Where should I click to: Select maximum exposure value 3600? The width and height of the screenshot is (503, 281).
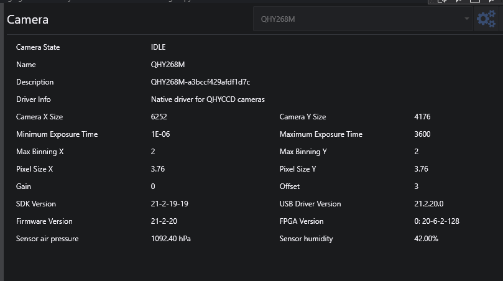point(422,134)
